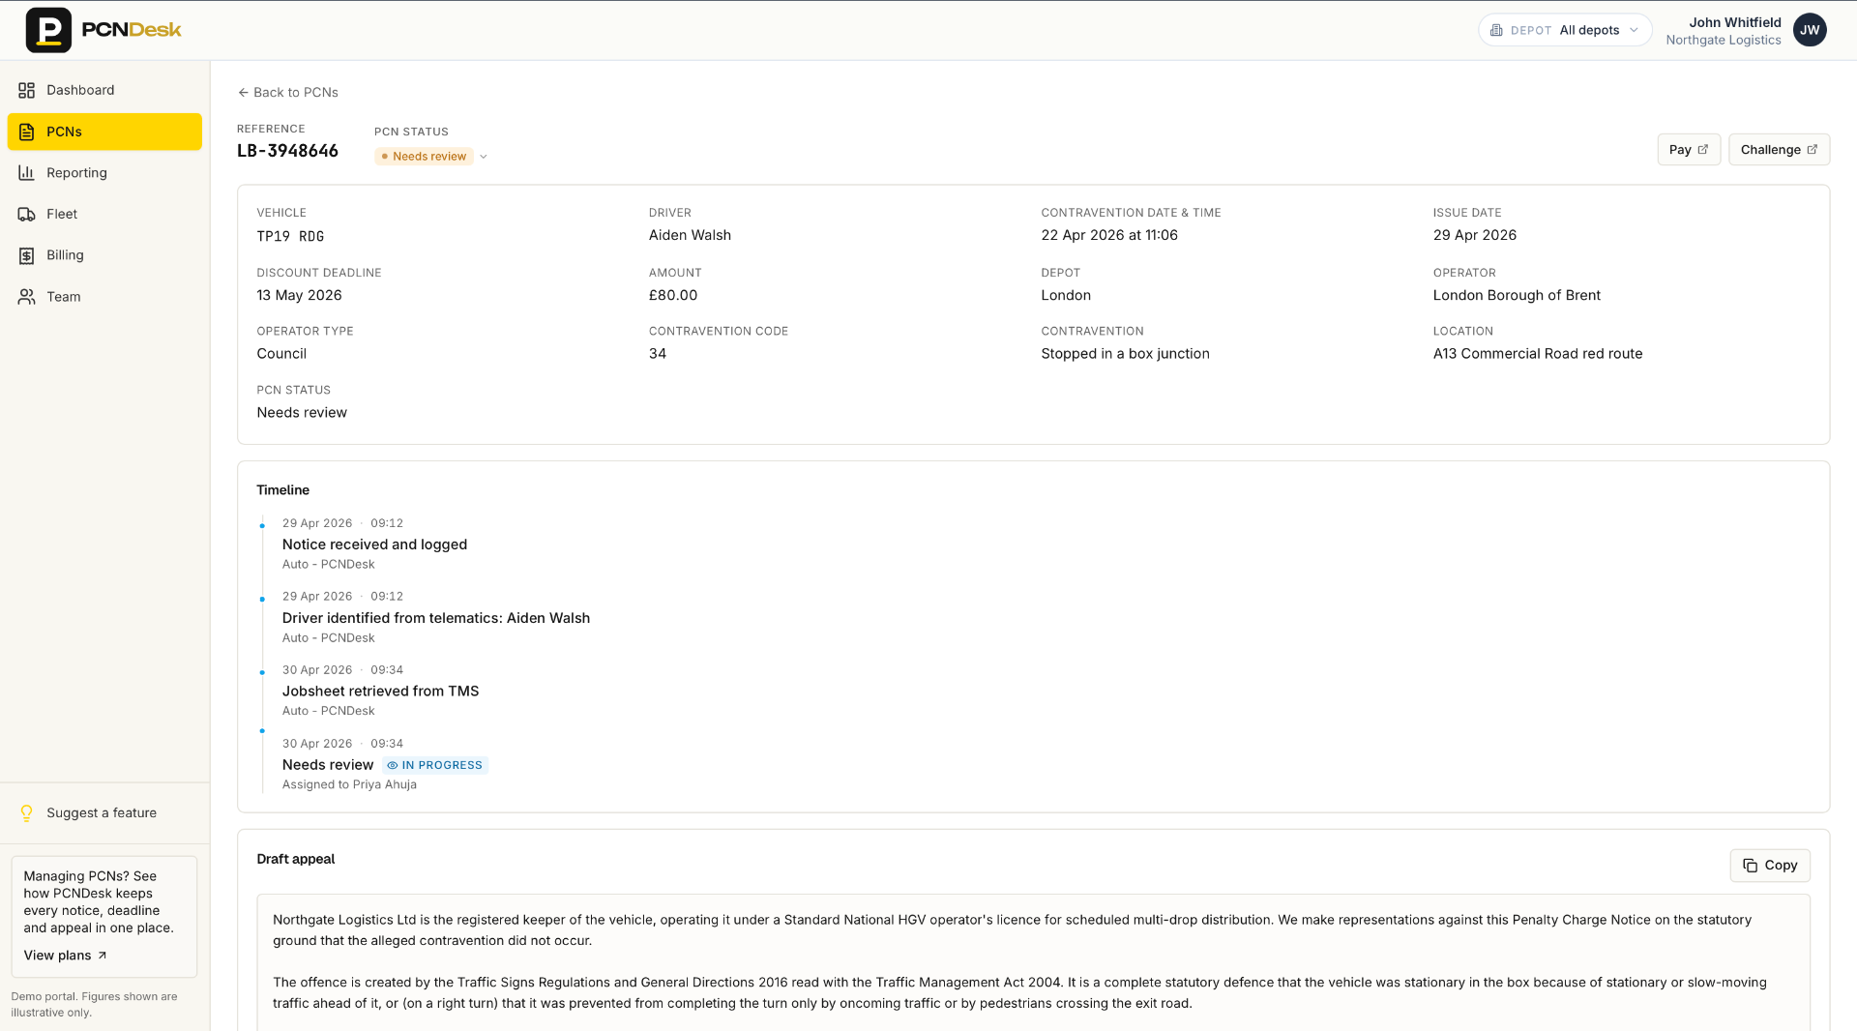
Task: Click inside the draft appeal text box
Action: 1033,962
